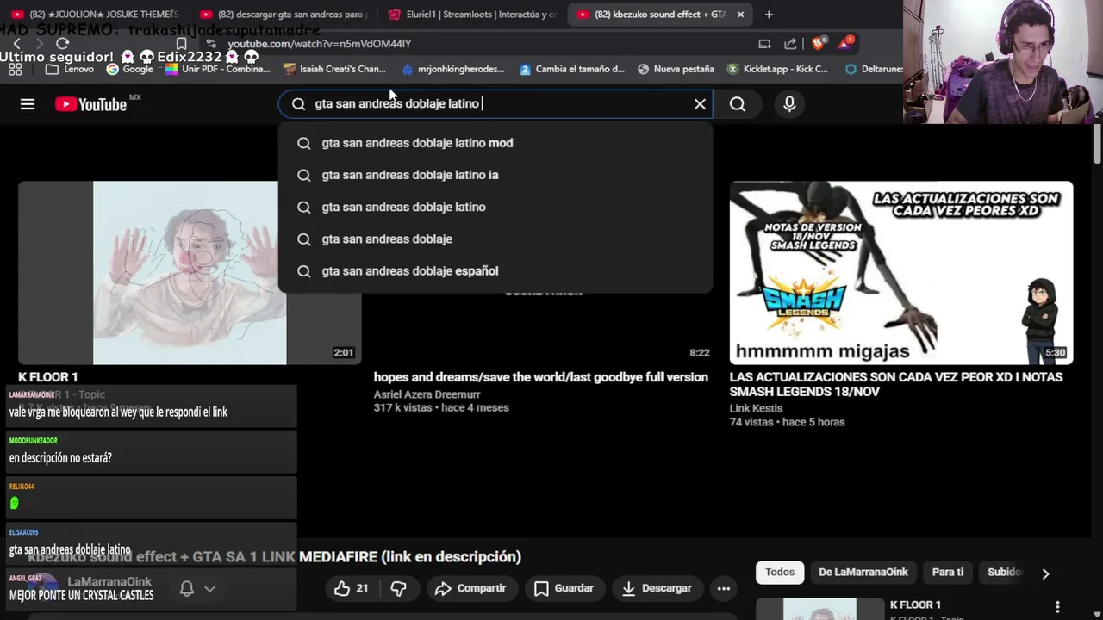
Task: Save video with the Guardar button
Action: coord(564,588)
